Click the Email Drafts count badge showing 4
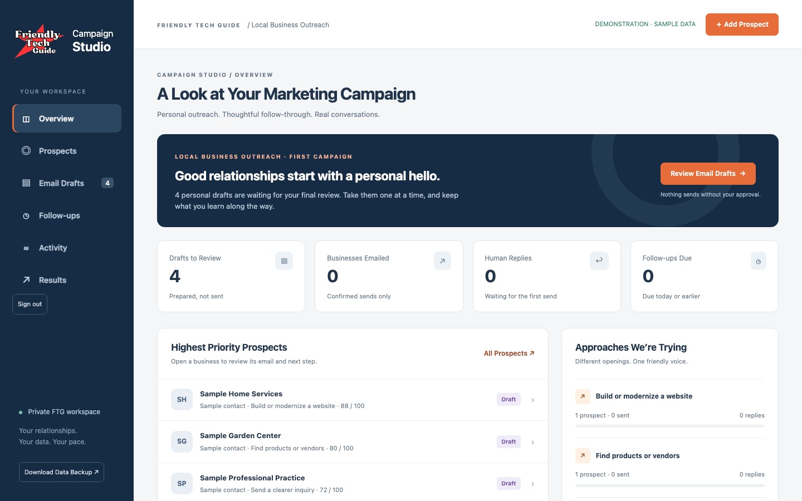Screen dimensions: 802x501 [x=107, y=183]
